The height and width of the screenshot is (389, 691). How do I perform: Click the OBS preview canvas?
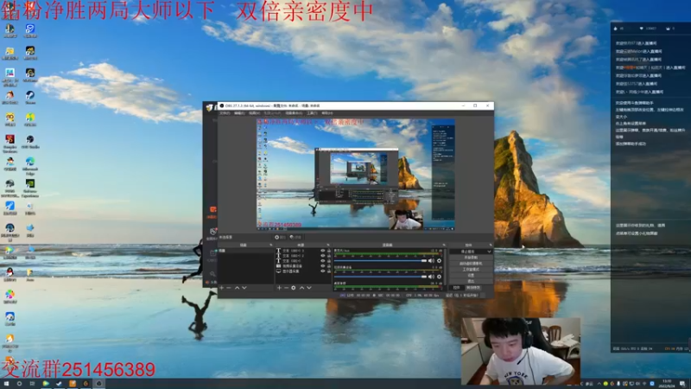(356, 175)
